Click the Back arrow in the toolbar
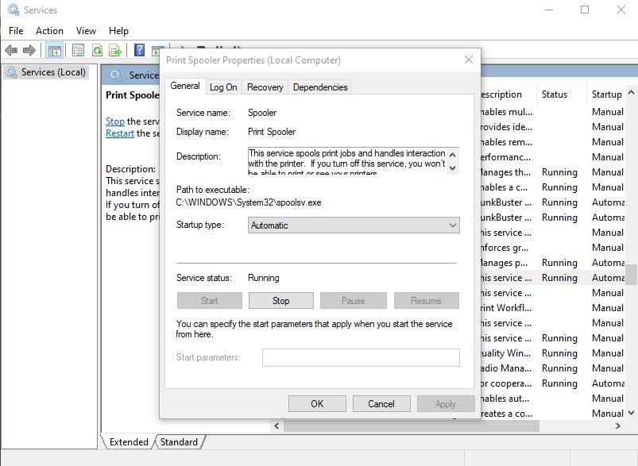The width and height of the screenshot is (638, 466). pyautogui.click(x=11, y=51)
